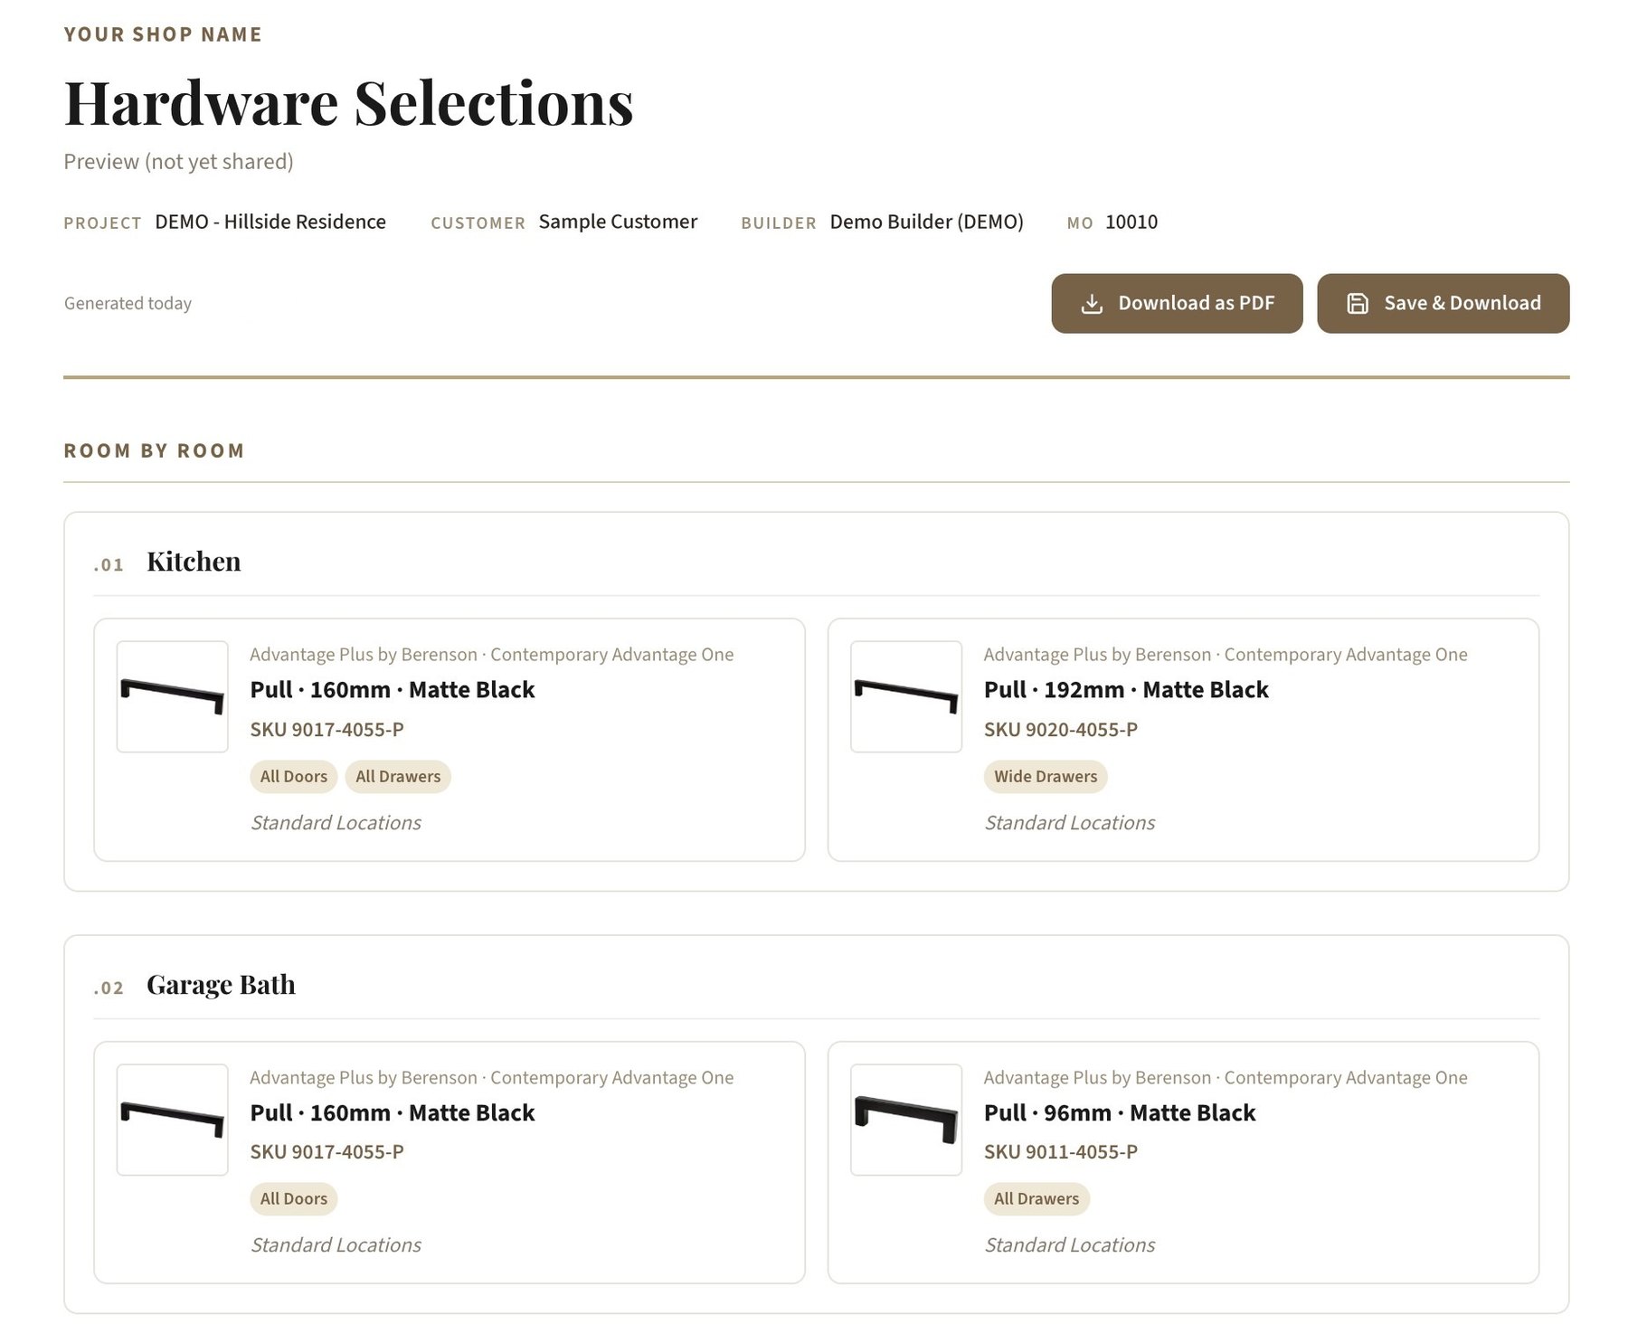This screenshot has height=1324, width=1628.
Task: Click the brand line above Pull · 96mm
Action: 1226,1078
